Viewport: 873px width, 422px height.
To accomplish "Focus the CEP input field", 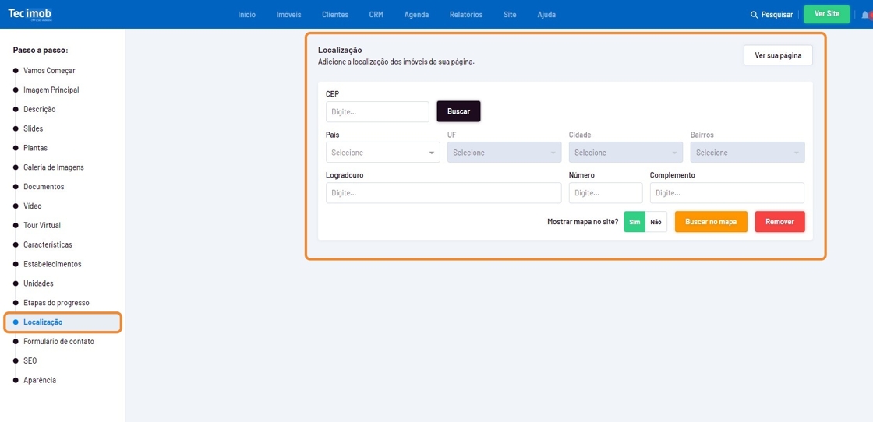I will coord(377,112).
